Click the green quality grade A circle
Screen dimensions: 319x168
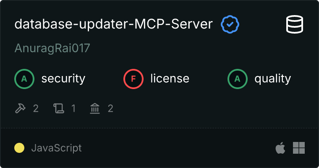tap(238, 79)
